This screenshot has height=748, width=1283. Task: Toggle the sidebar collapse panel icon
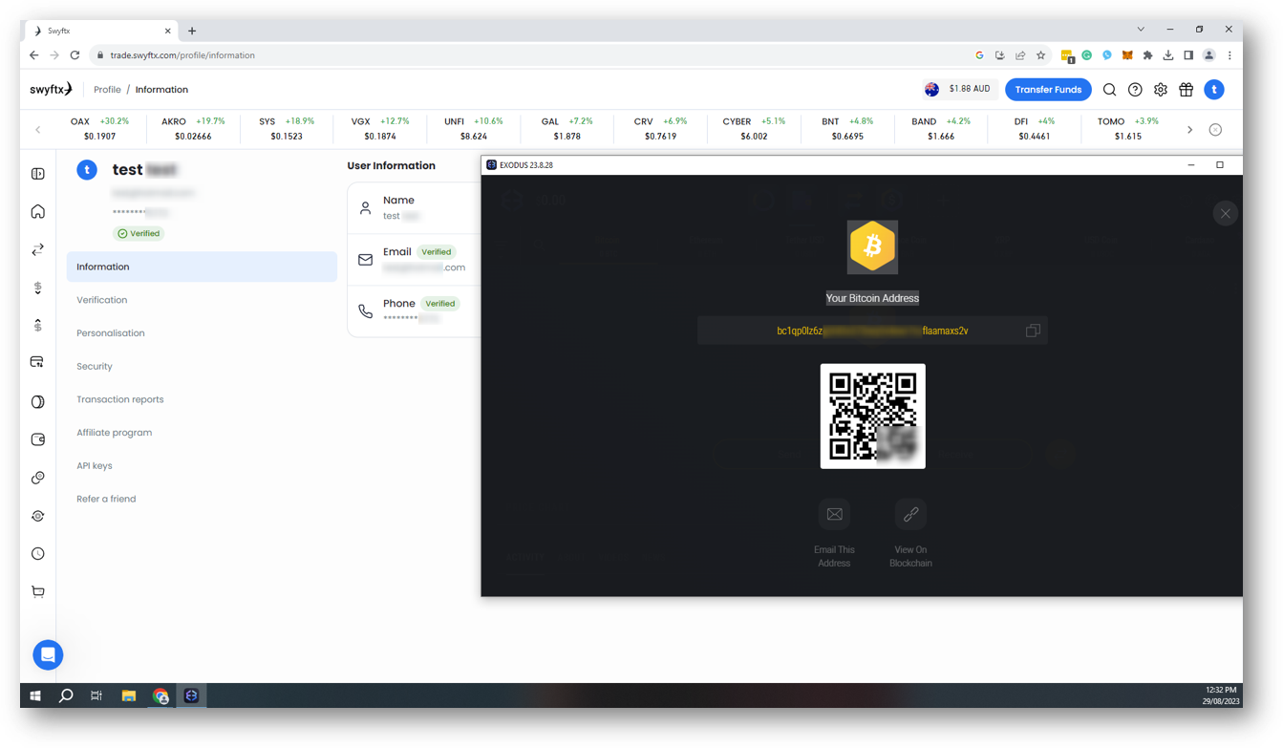click(x=38, y=174)
